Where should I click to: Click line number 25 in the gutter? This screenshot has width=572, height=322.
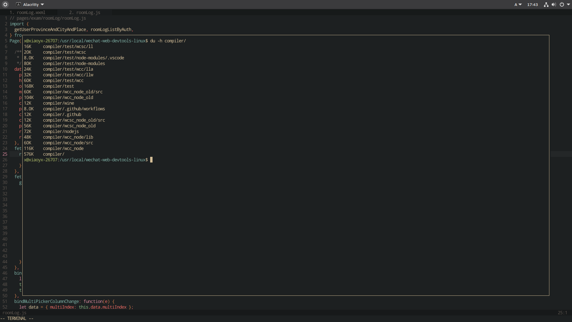point(5,154)
